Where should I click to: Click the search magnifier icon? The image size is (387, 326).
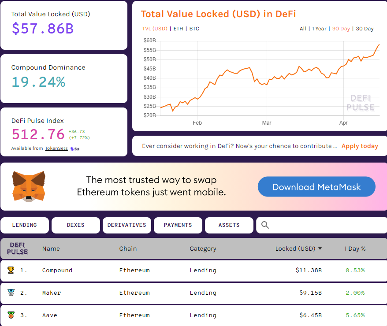[265, 225]
